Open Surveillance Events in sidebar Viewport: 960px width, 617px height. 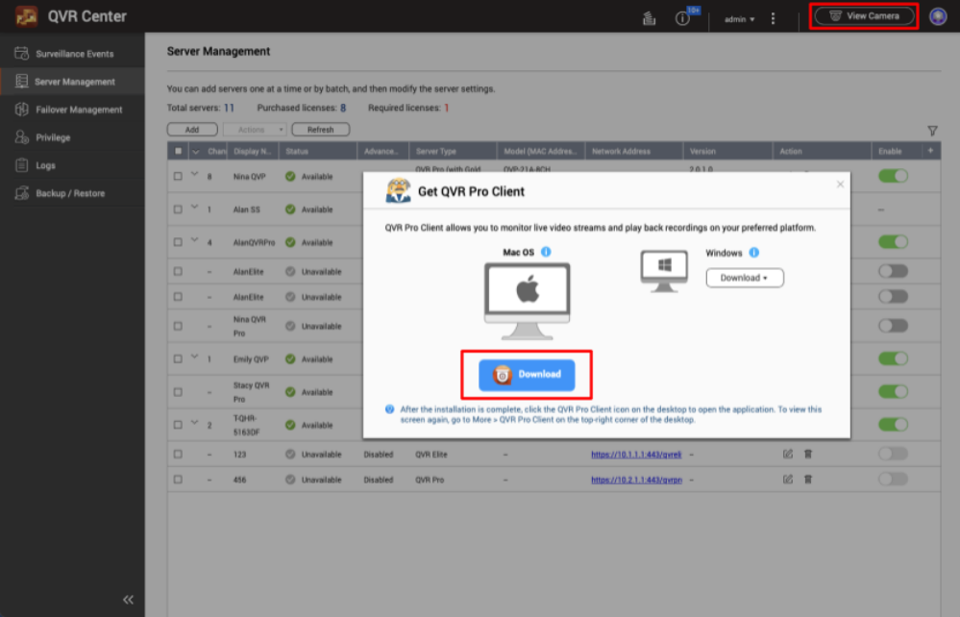click(x=72, y=54)
